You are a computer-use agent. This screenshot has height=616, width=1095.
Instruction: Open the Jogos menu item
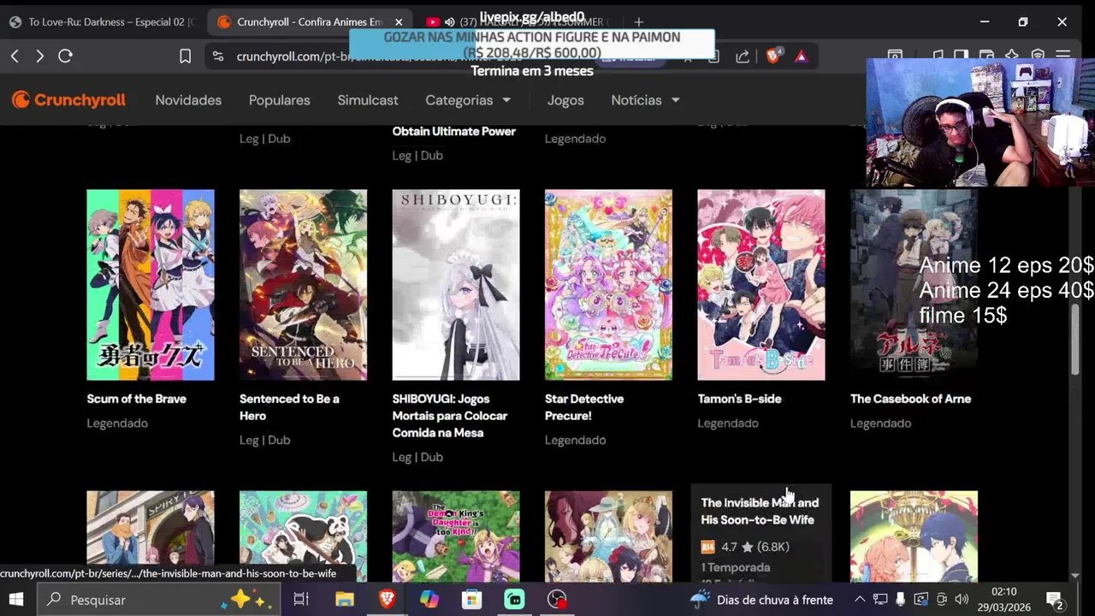(x=565, y=100)
